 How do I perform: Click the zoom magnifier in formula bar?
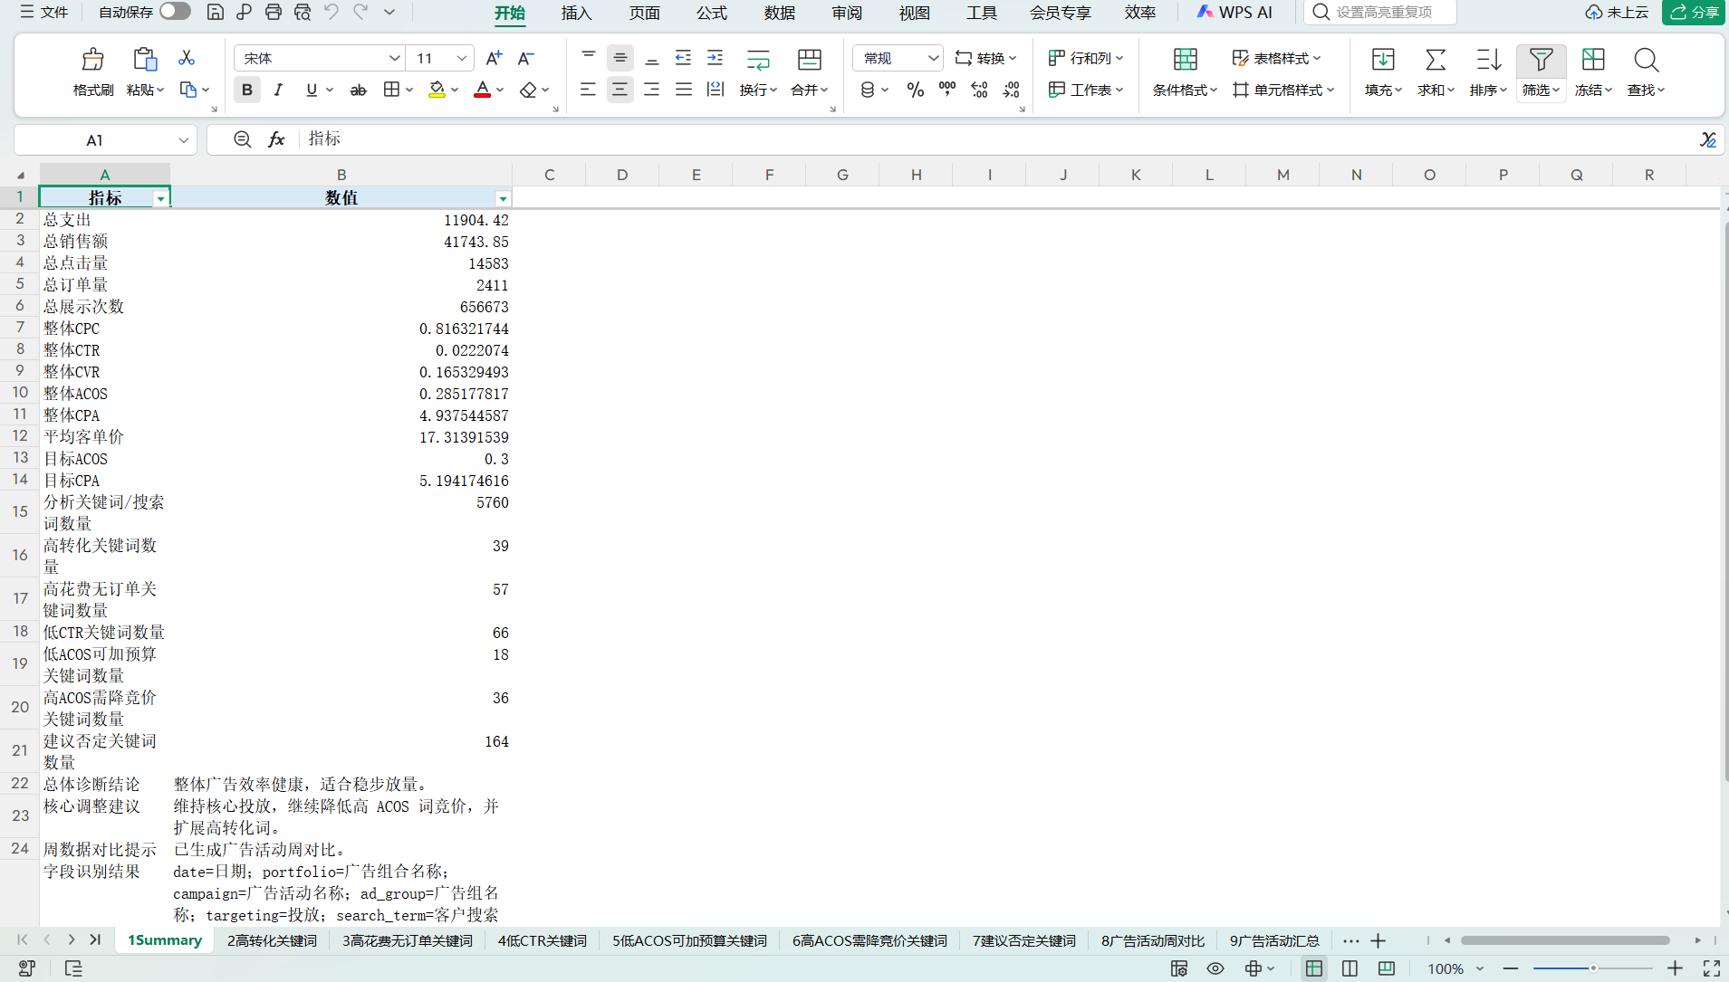pos(242,139)
